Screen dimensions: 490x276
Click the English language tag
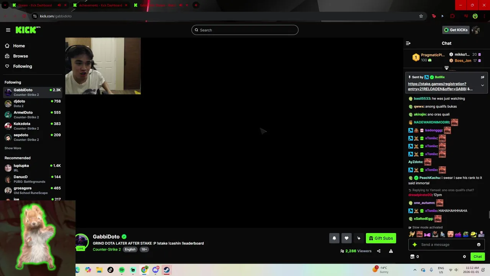[130, 249]
